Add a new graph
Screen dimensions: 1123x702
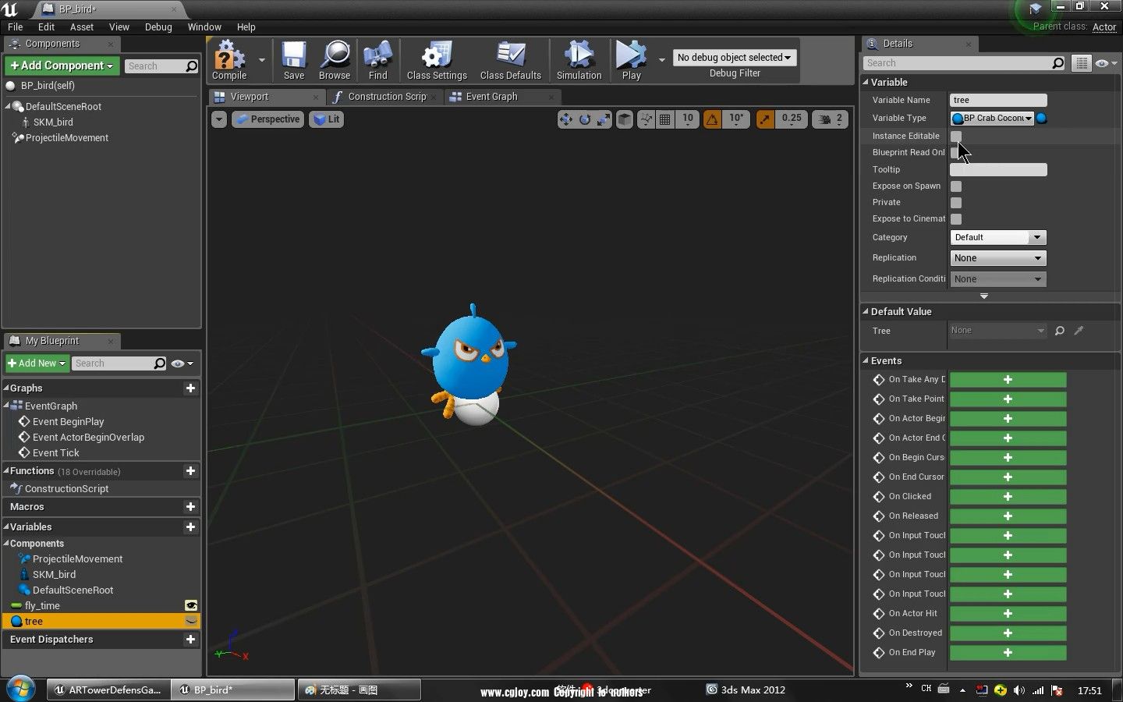pyautogui.click(x=190, y=388)
